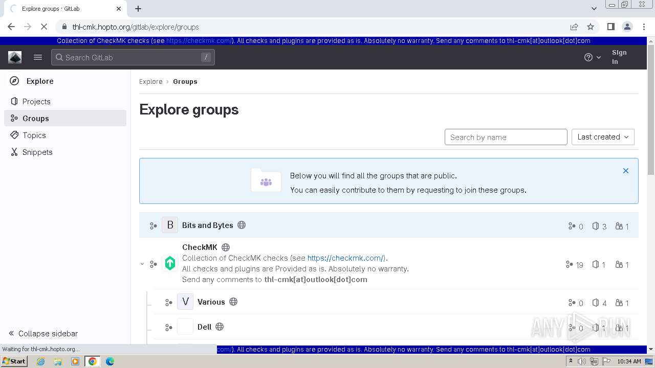
Task: Open the Various subgroup
Action: (211, 302)
